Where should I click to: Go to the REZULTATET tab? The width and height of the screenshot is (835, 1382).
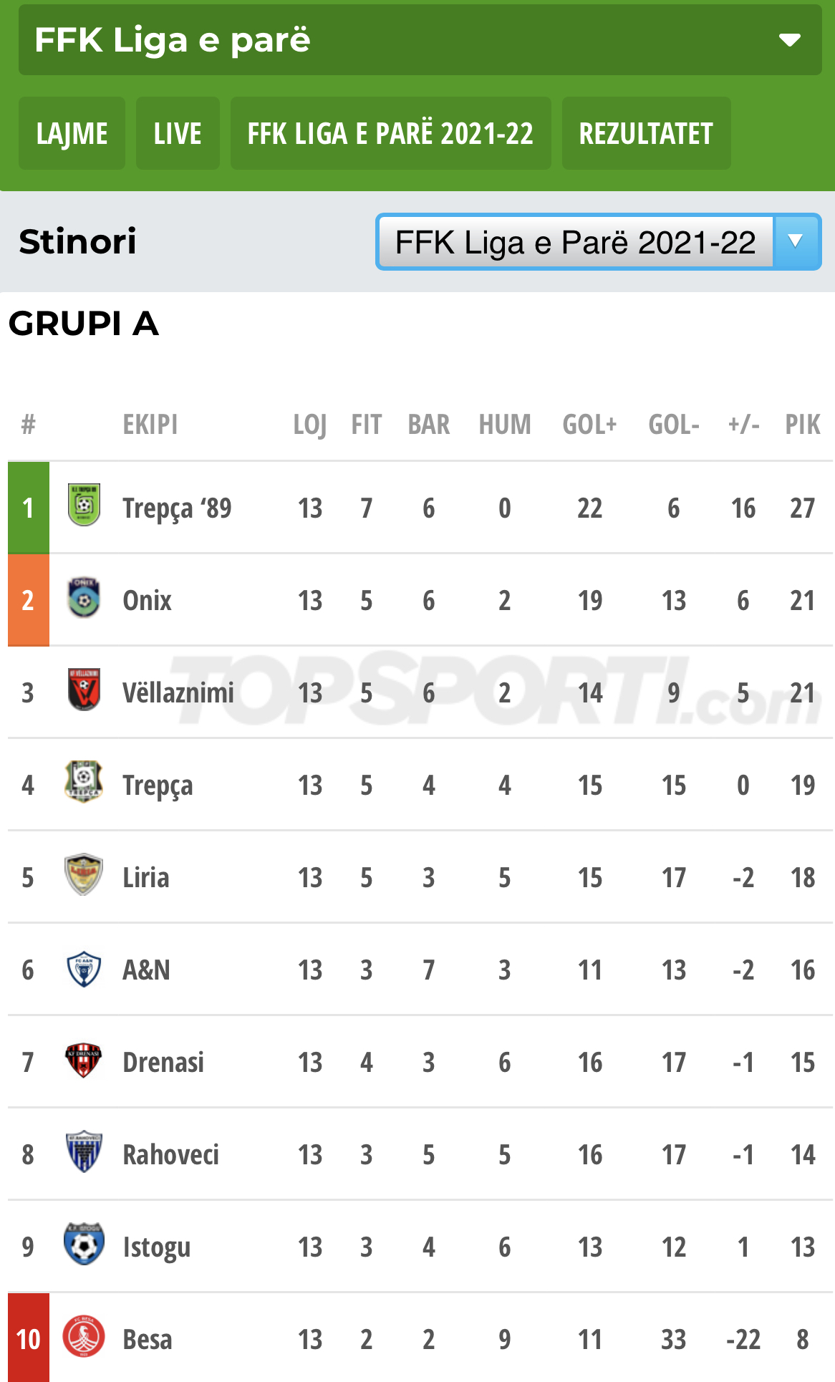[x=646, y=134]
